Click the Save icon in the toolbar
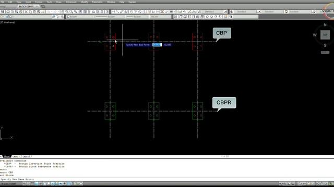 [x=3, y=11]
